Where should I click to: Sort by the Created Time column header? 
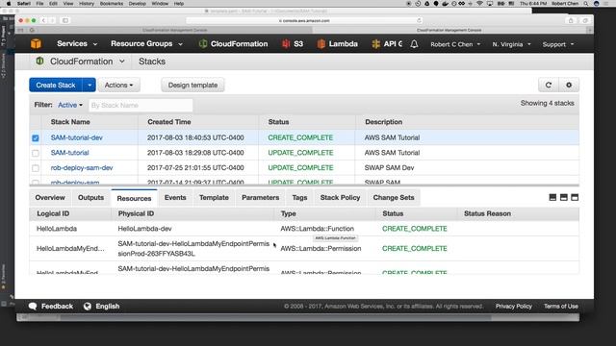169,122
